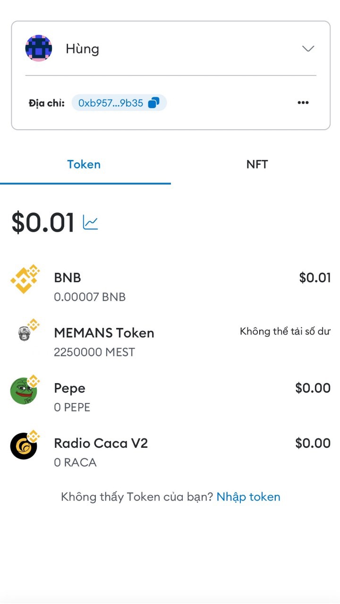This screenshot has width=340, height=604.
Task: Copy the wallet address with copy icon
Action: 153,103
